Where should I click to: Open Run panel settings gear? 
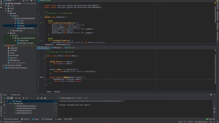point(211,95)
